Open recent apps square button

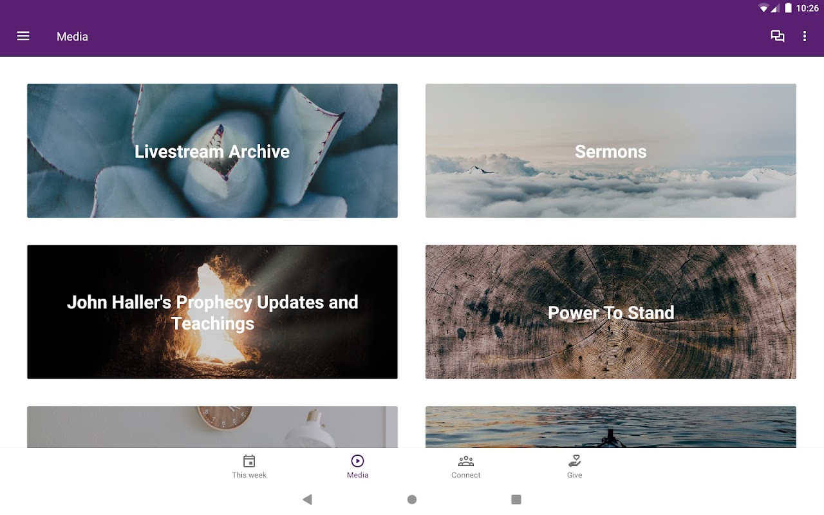tap(516, 500)
